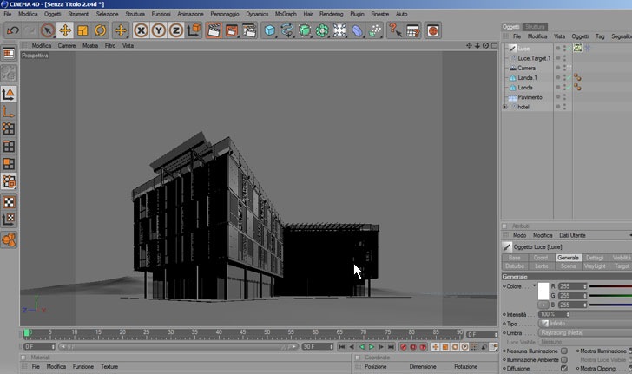The image size is (632, 374).
Task: Switch to the Dettagli attribute tab
Action: pos(595,258)
